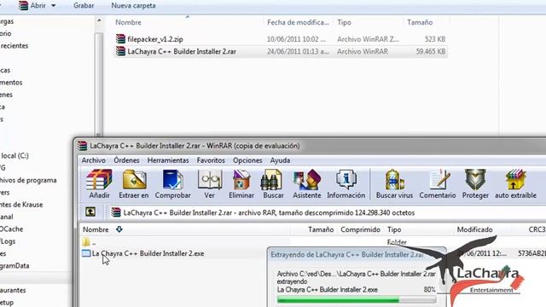Click the RAR archive icon in the address bar
Image resolution: width=546 pixels, height=307 pixels.
(116, 212)
